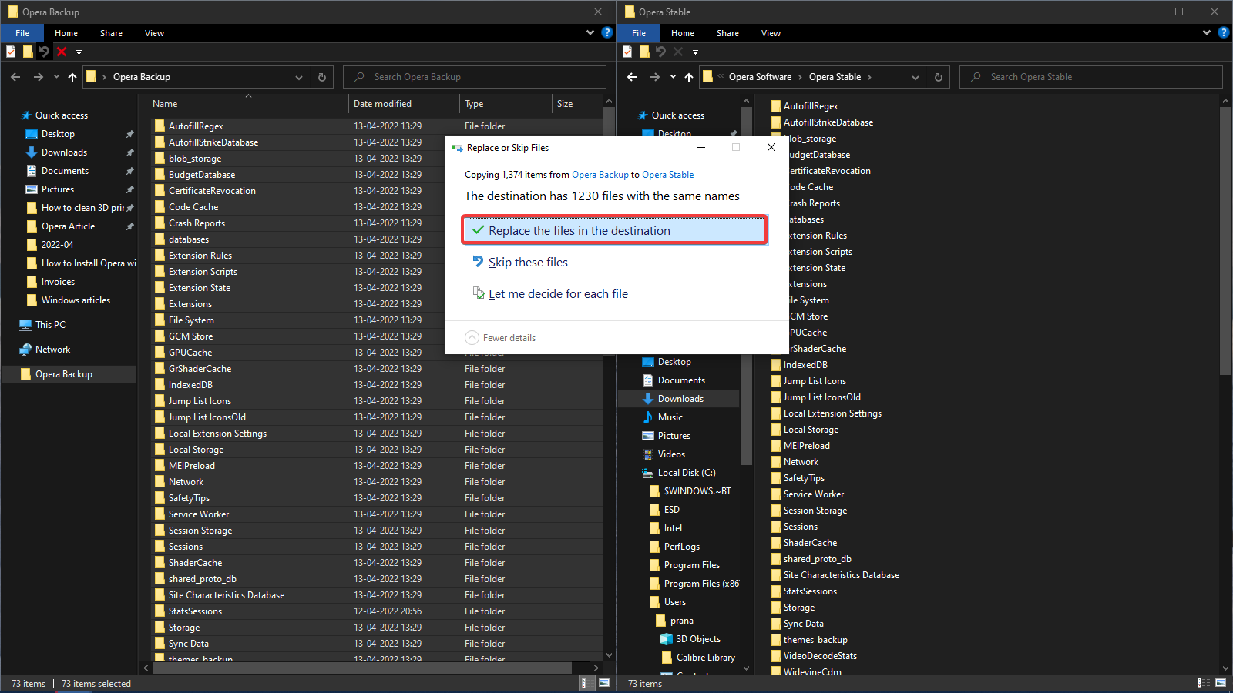
Task: Open Help icon in Opera Stable window
Action: (x=1223, y=33)
